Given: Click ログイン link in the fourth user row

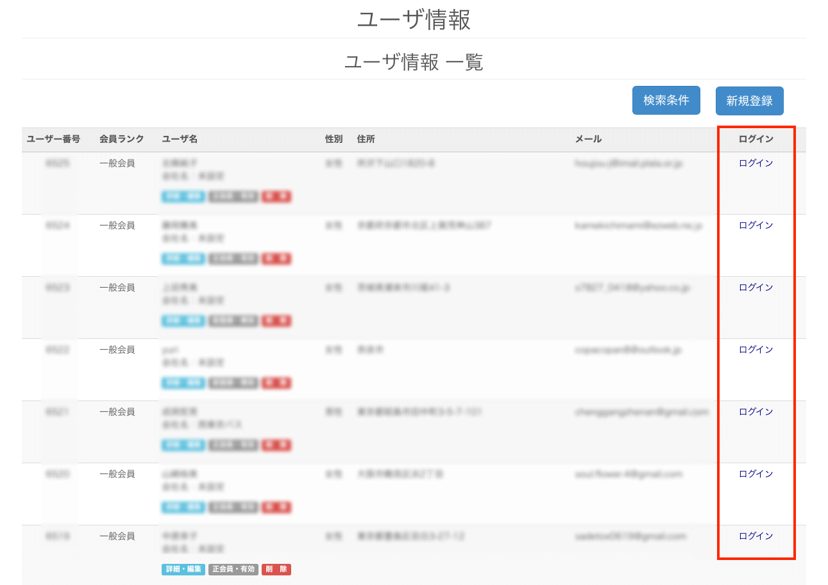Looking at the screenshot, I should click(756, 350).
